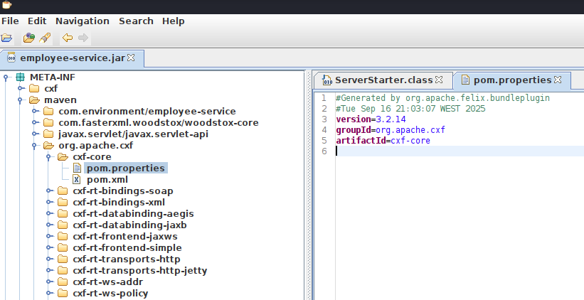
Task: Open the File menu
Action: (x=10, y=21)
